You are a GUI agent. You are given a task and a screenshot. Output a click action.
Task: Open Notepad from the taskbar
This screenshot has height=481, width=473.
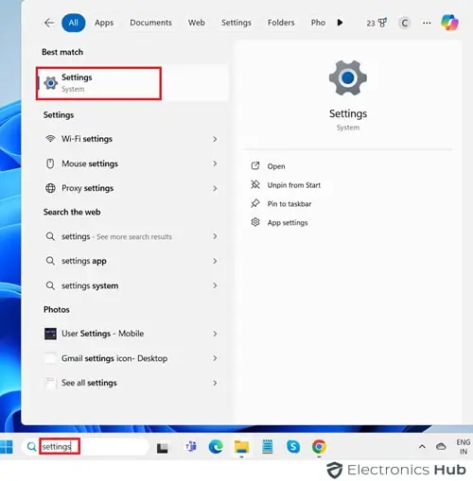(x=268, y=446)
